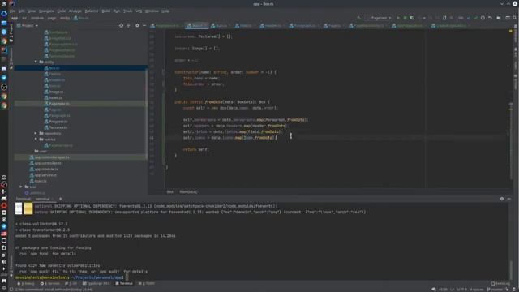Click the fromData breadcrumb below editor
The height and width of the screenshot is (292, 519).
[188, 192]
